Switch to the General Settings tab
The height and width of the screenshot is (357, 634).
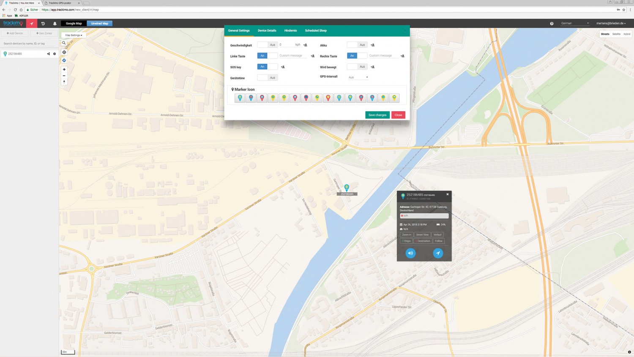tap(239, 30)
